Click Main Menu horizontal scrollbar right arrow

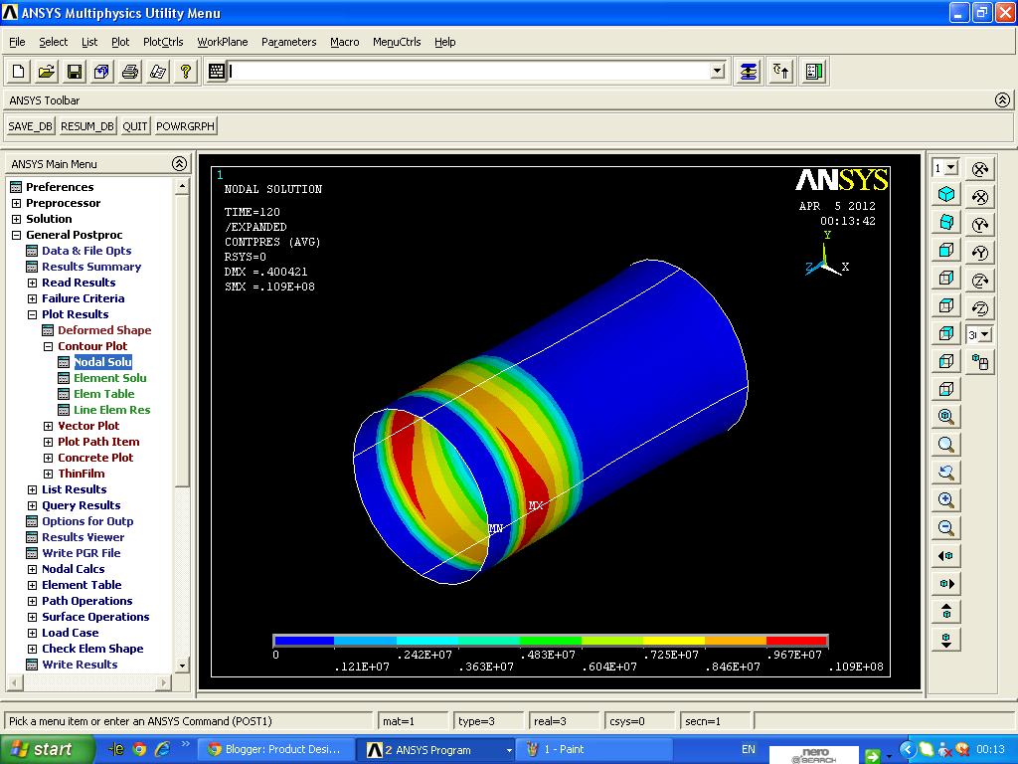[165, 682]
